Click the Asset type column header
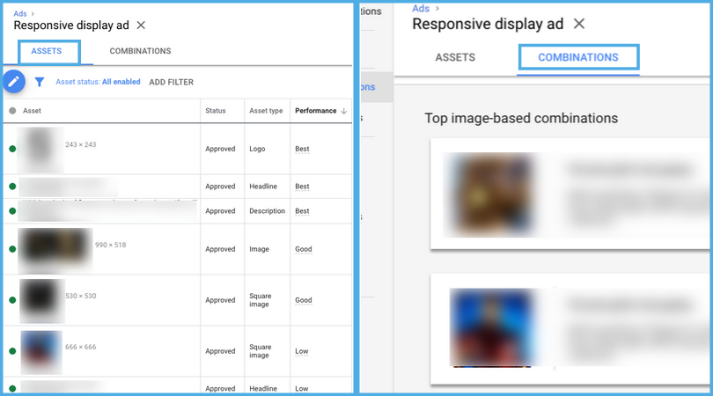 [266, 111]
